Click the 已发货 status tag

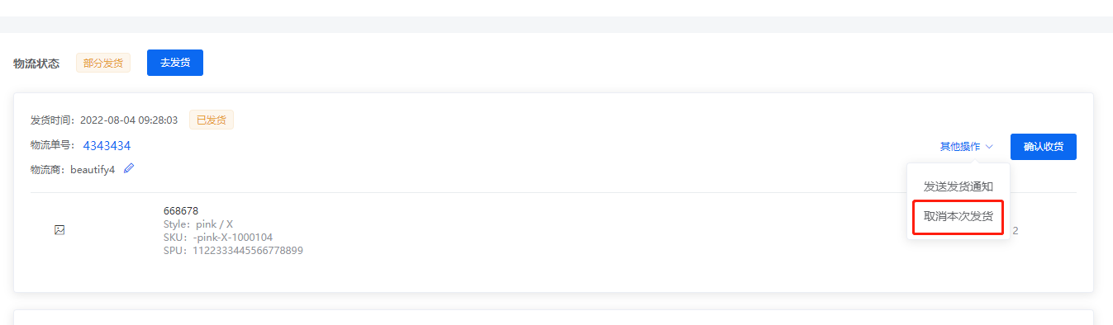click(x=212, y=120)
